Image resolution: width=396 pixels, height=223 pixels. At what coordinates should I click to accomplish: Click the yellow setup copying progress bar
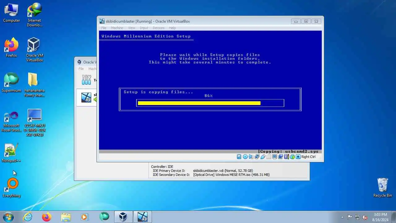click(199, 103)
